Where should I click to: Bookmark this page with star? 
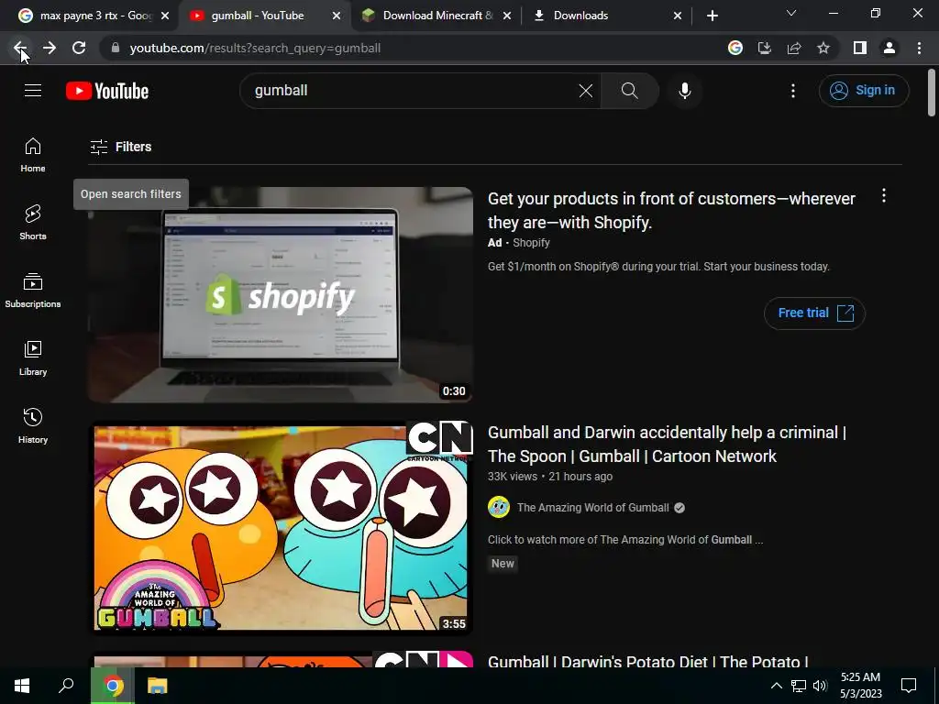(823, 48)
